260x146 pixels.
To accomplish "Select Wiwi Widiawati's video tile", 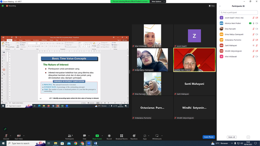I will 152,36.
